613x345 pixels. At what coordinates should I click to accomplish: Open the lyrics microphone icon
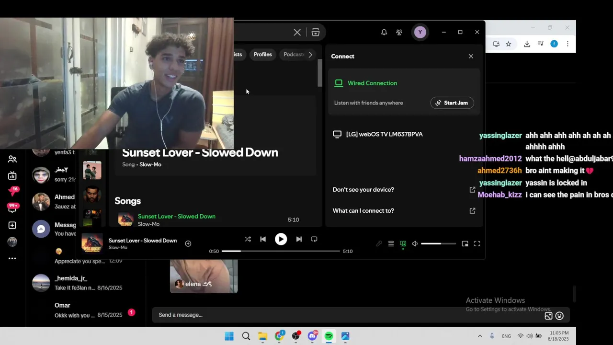pyautogui.click(x=379, y=244)
